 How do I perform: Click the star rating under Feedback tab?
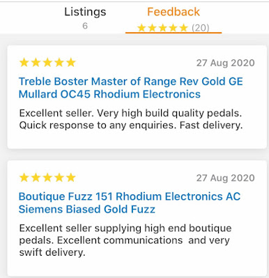pos(162,28)
